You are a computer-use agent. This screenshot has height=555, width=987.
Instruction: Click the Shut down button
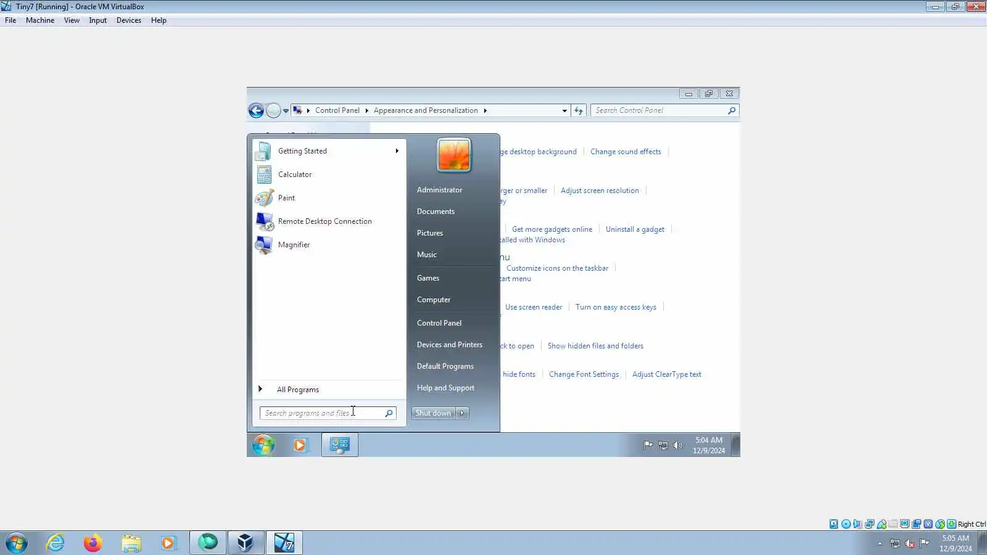click(433, 413)
